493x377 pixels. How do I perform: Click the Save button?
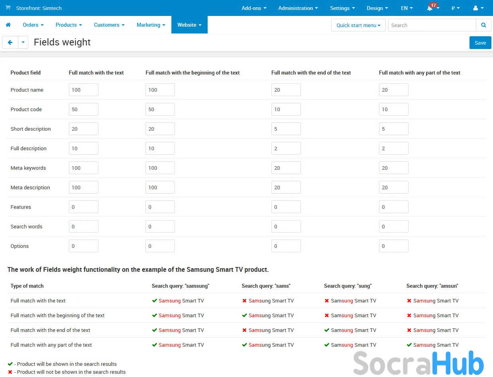tap(480, 43)
